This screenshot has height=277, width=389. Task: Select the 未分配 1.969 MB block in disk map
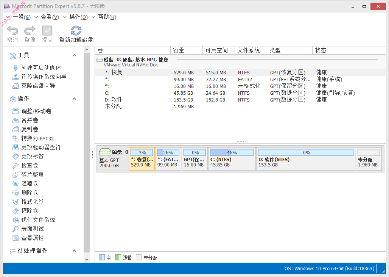pyautogui.click(x=369, y=159)
